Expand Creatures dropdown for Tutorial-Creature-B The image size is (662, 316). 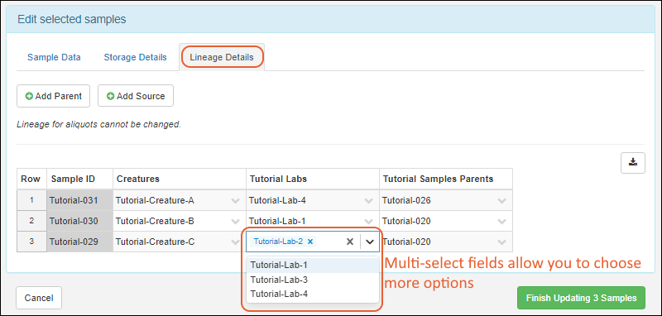click(236, 221)
